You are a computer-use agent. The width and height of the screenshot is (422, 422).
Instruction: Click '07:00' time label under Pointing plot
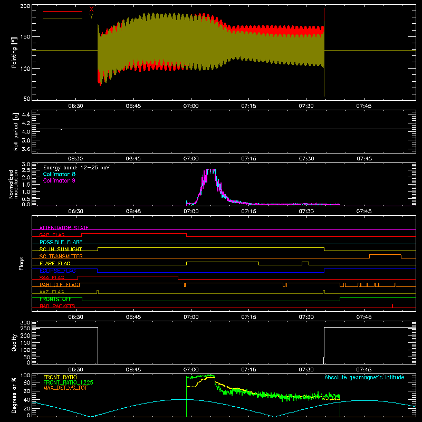point(191,106)
